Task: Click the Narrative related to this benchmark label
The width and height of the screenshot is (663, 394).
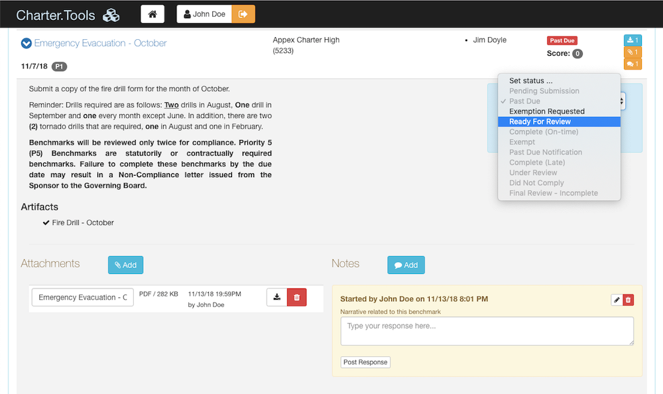Action: 391,312
